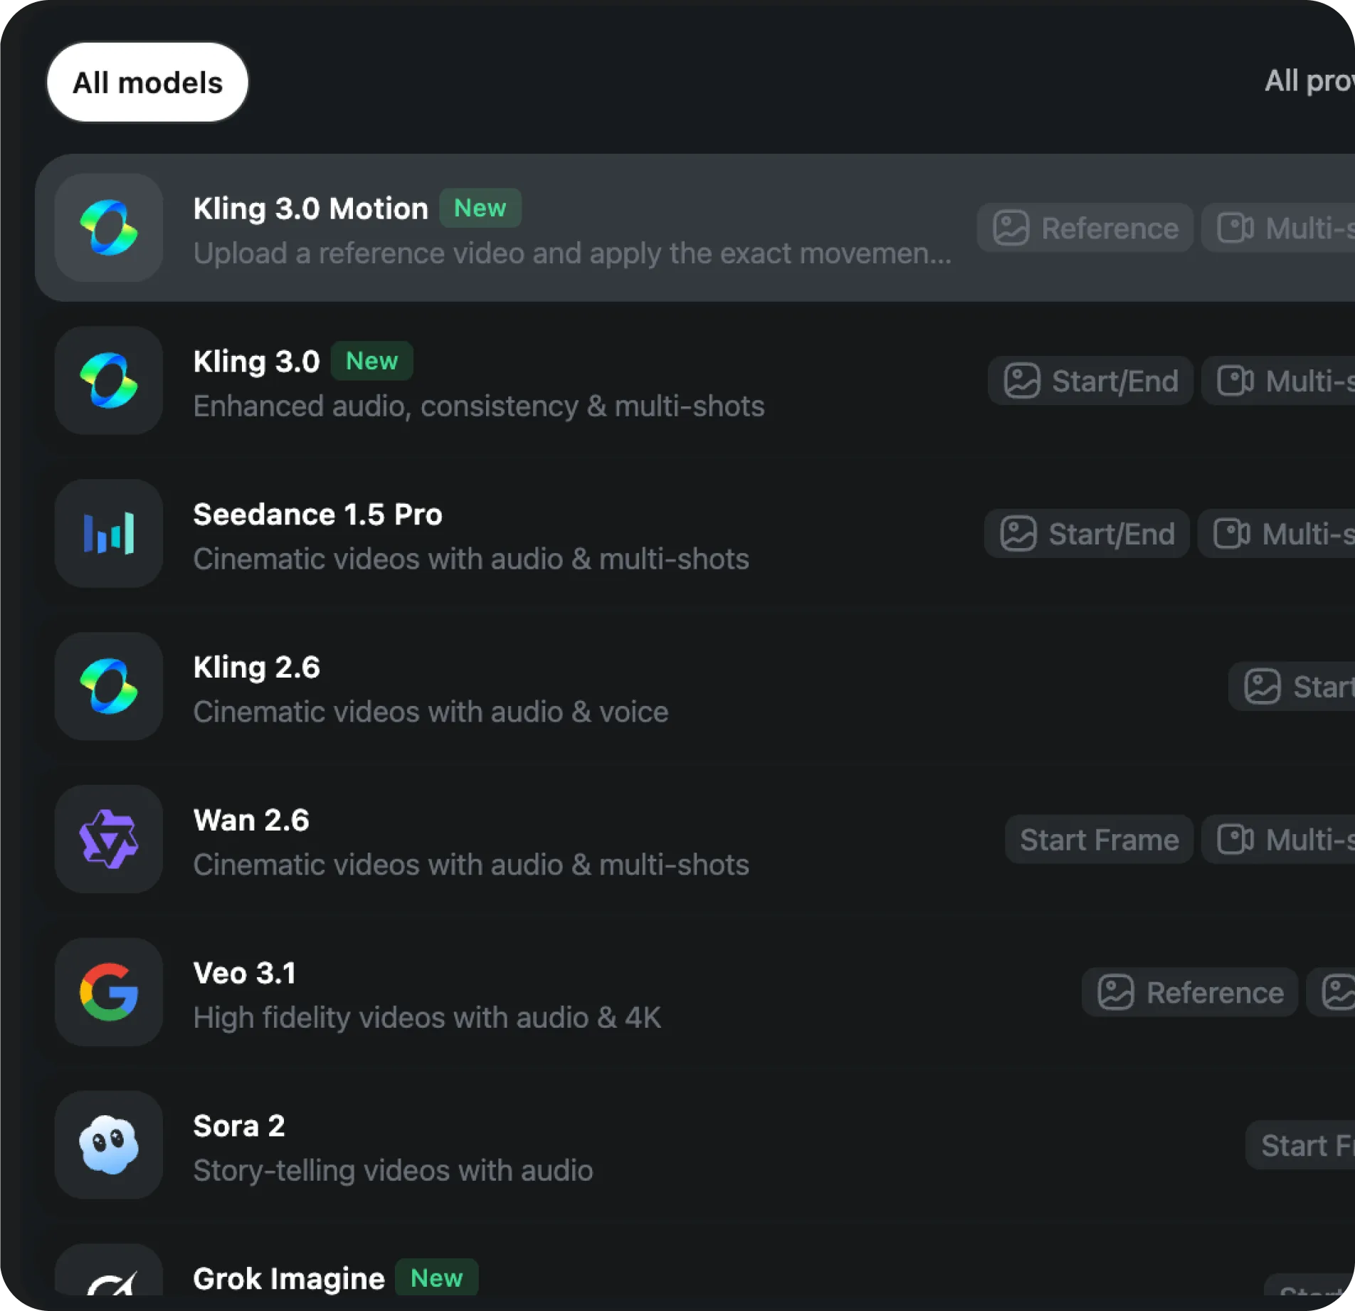Click the Grok Imagine icon
The image size is (1355, 1311).
109,1280
